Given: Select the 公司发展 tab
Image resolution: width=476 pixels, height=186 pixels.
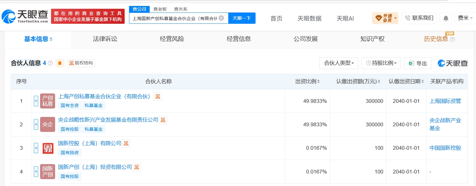Looking at the screenshot, I should point(306,39).
